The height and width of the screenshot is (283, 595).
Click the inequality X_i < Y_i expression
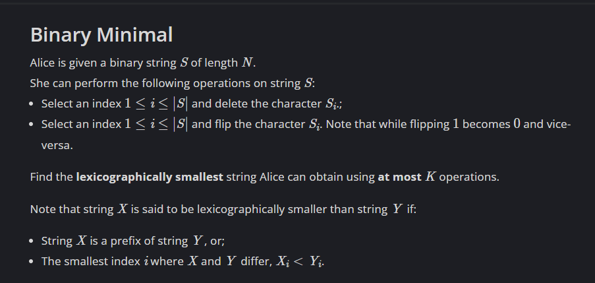(300, 261)
